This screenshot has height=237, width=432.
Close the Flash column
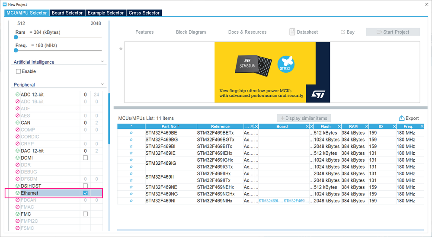pyautogui.click(x=339, y=126)
